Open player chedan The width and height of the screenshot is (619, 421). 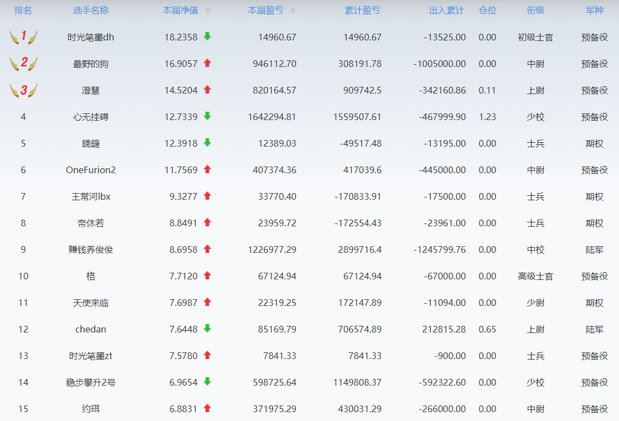[x=91, y=329]
